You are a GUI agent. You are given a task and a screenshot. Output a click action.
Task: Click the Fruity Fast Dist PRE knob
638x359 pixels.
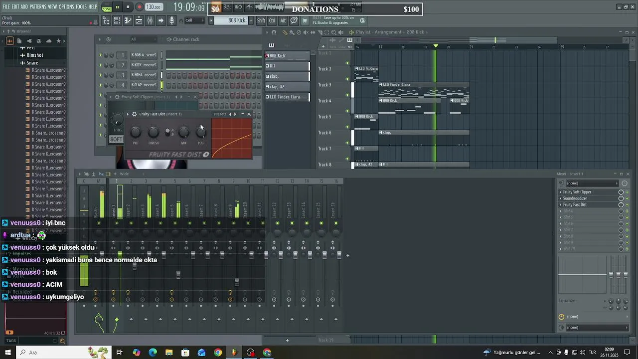pos(136,132)
